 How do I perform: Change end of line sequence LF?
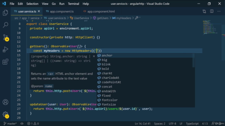point(181,124)
